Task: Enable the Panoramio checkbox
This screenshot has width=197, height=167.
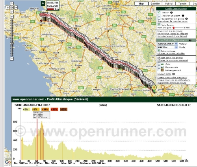Action: 159,67
